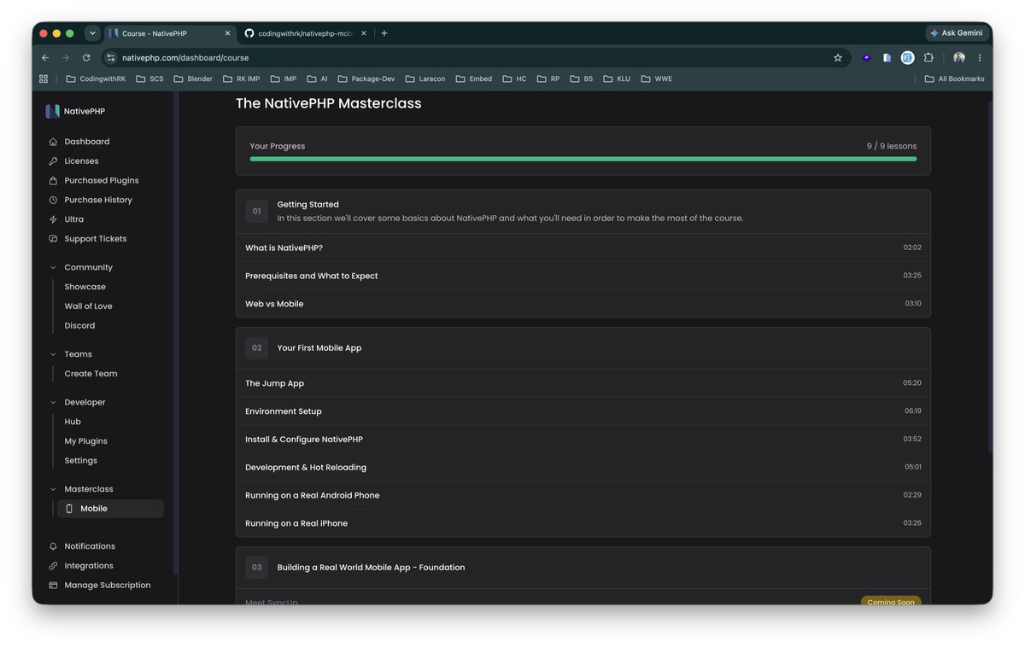Switch to the codingwithrk GitHub tab
Image resolution: width=1025 pixels, height=647 pixels.
pos(306,33)
